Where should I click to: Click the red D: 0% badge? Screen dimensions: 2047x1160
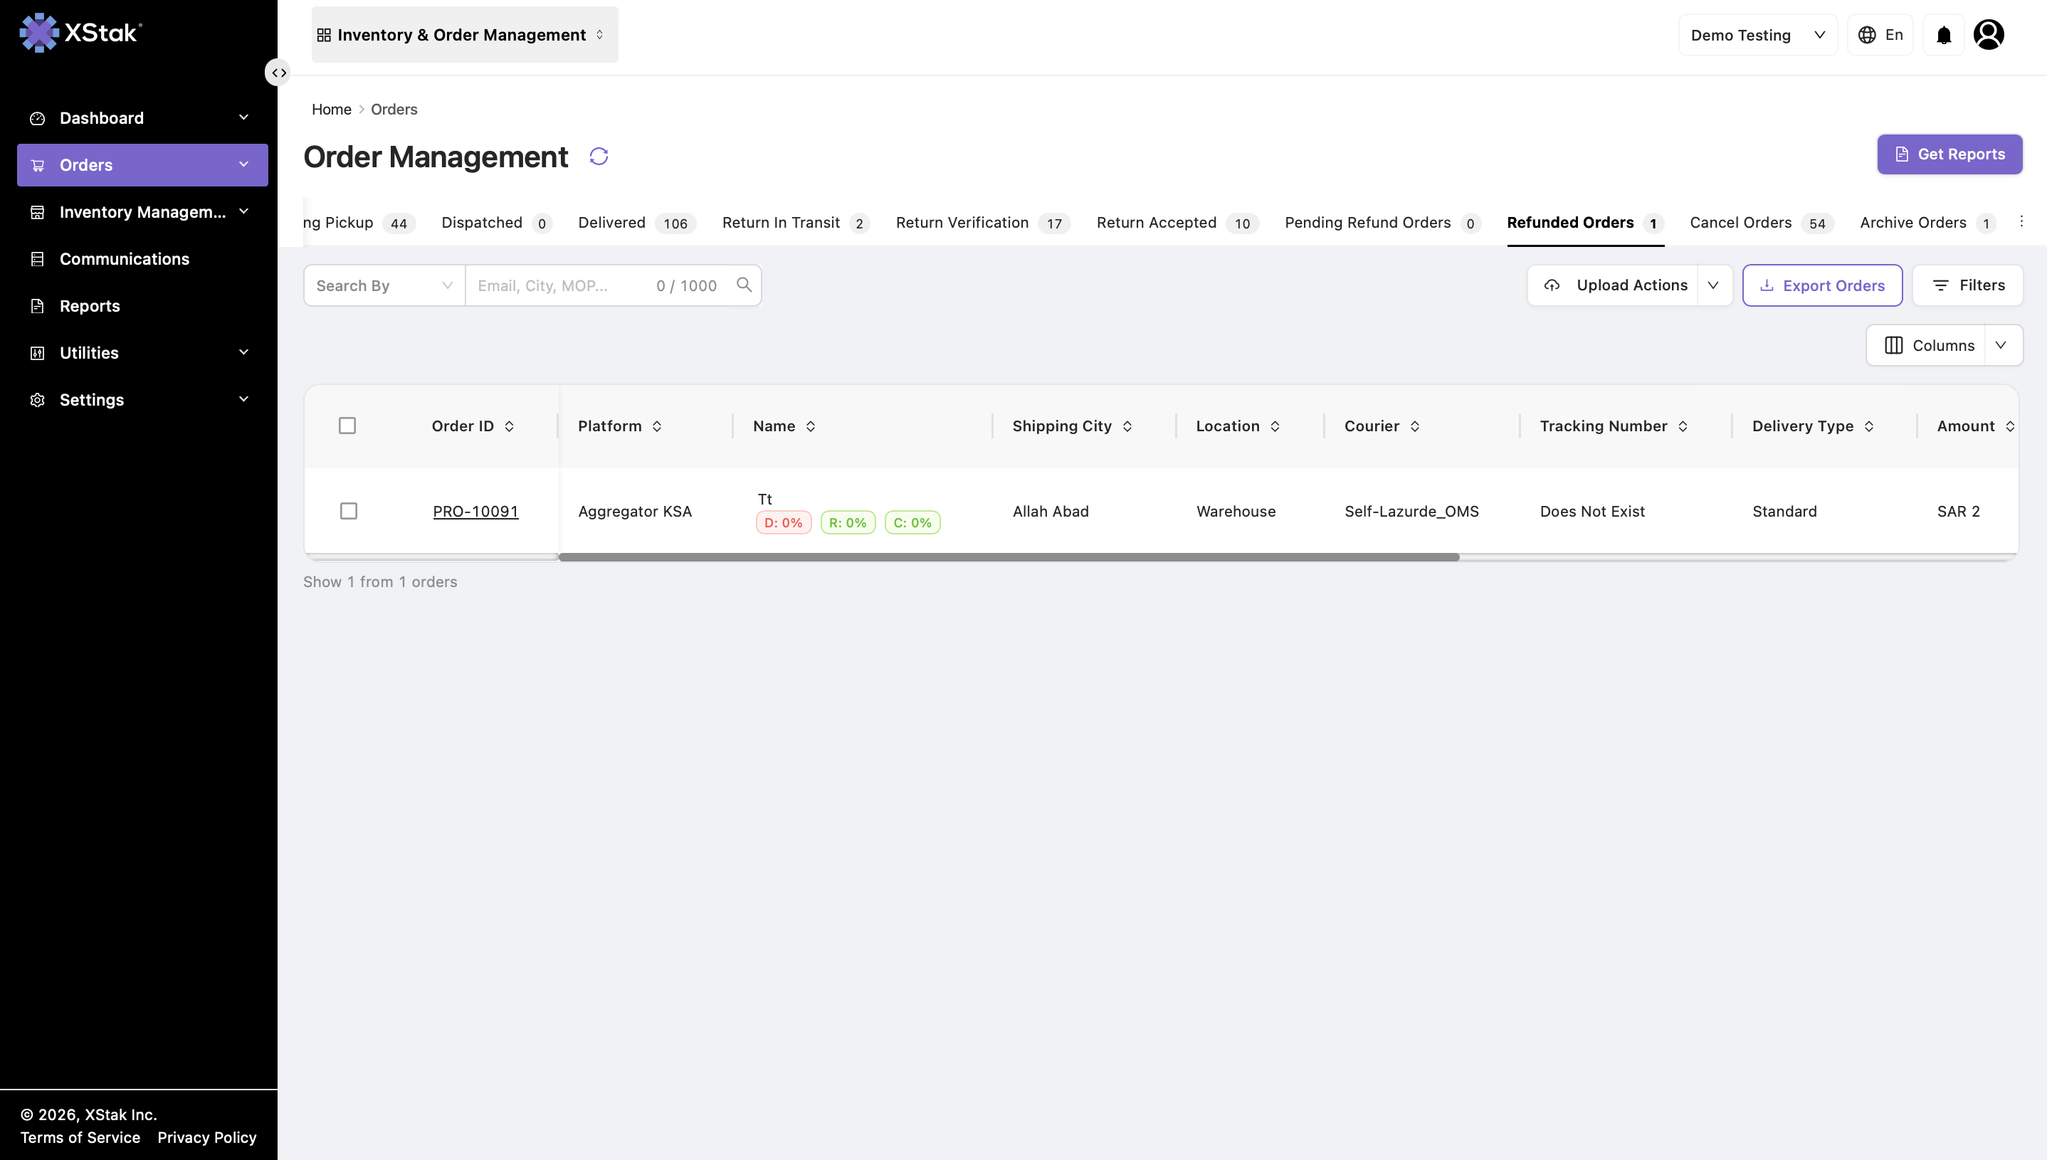tap(783, 522)
